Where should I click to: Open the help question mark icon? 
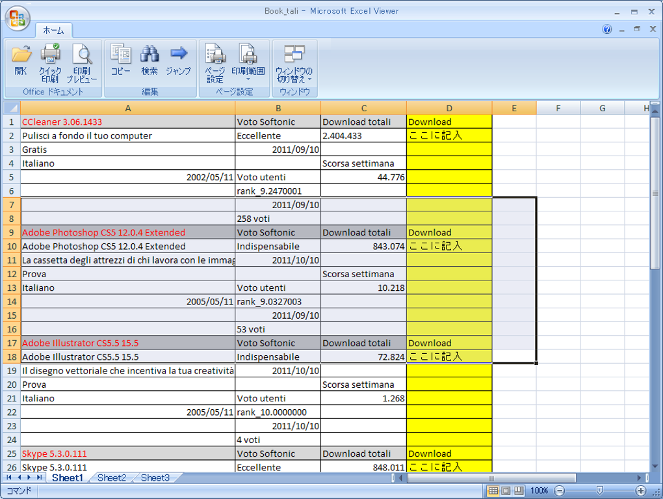(606, 29)
